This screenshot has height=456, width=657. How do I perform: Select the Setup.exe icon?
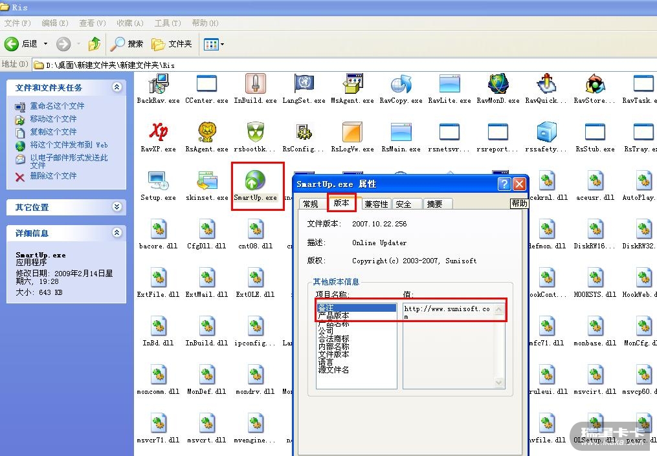tap(159, 180)
